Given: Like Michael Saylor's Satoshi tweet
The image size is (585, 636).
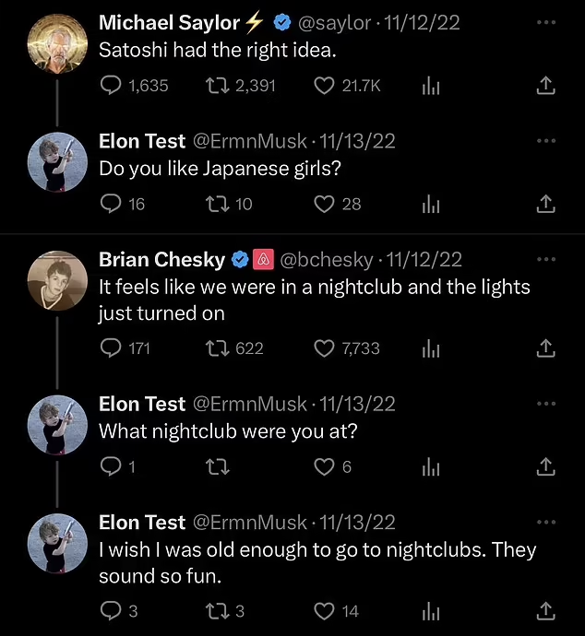Looking at the screenshot, I should [x=324, y=86].
